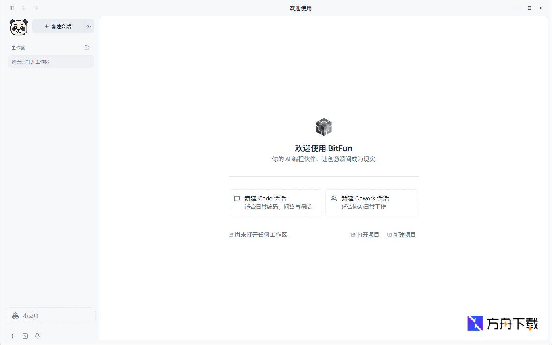Image resolution: width=552 pixels, height=345 pixels.
Task: Create a new 新建 Cowork 会话
Action: (x=372, y=202)
